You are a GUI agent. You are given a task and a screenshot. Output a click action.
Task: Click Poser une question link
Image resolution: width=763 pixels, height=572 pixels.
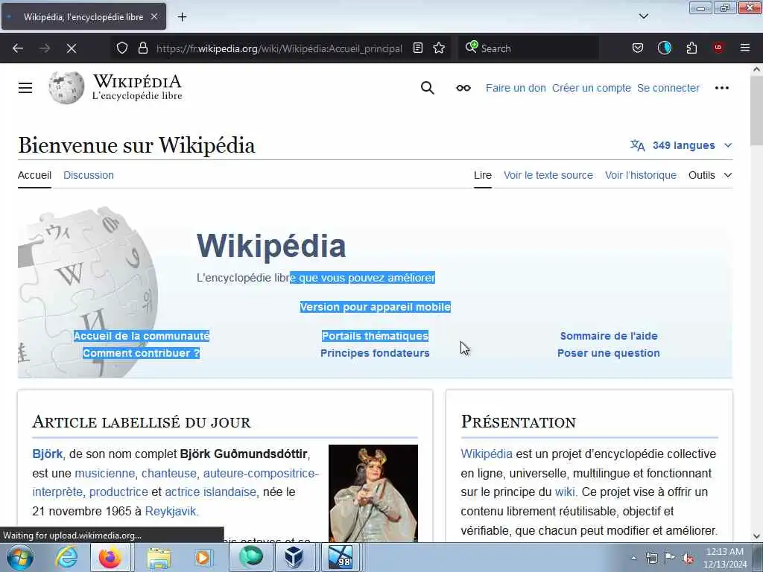point(608,353)
